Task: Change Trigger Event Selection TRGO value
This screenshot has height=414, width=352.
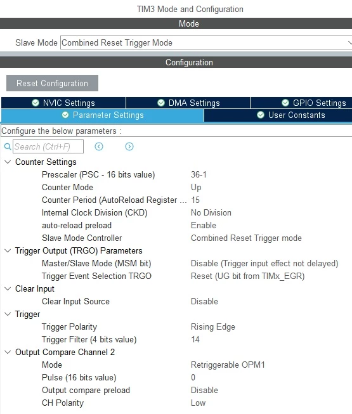Action: tap(248, 276)
